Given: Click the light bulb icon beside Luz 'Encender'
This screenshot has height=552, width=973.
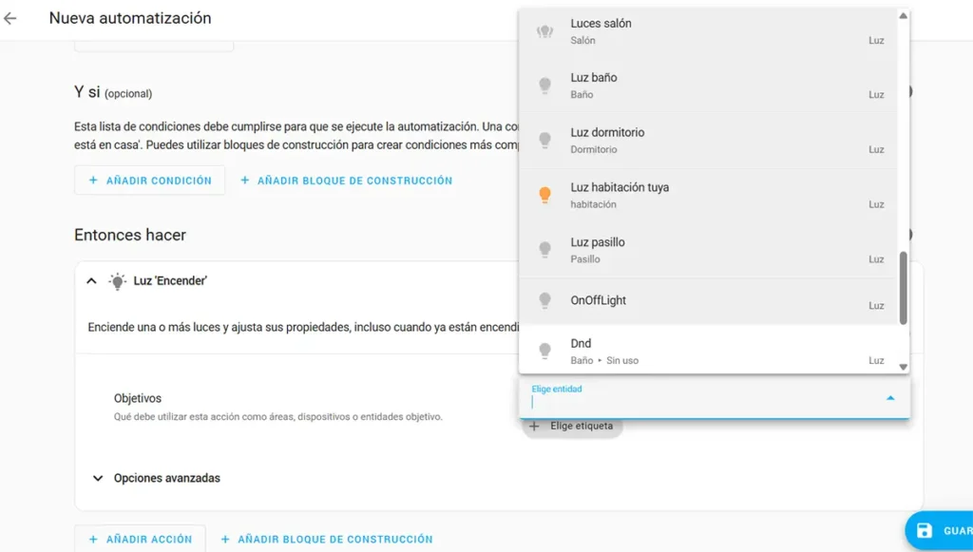Looking at the screenshot, I should click(118, 281).
